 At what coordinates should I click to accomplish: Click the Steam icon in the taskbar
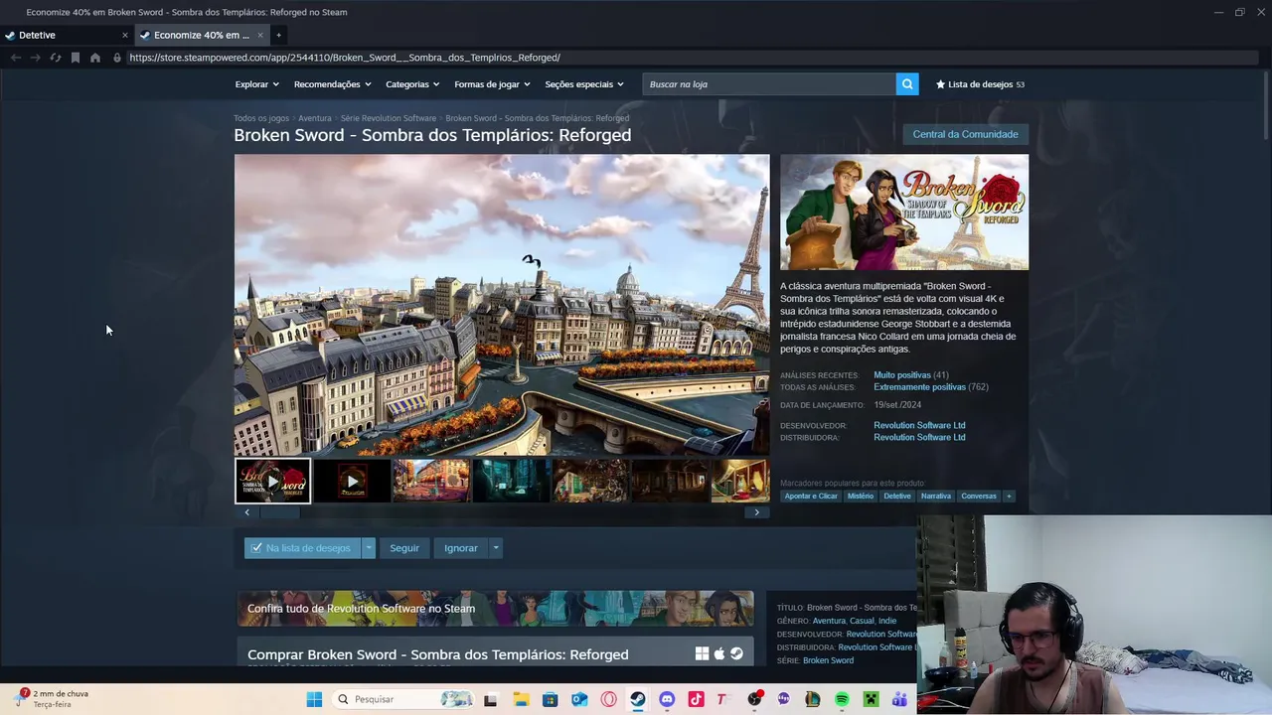tap(637, 699)
